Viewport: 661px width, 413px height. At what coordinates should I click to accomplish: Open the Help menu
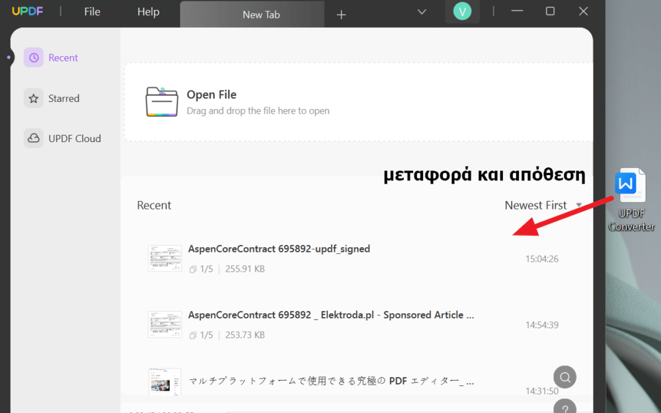(x=148, y=12)
